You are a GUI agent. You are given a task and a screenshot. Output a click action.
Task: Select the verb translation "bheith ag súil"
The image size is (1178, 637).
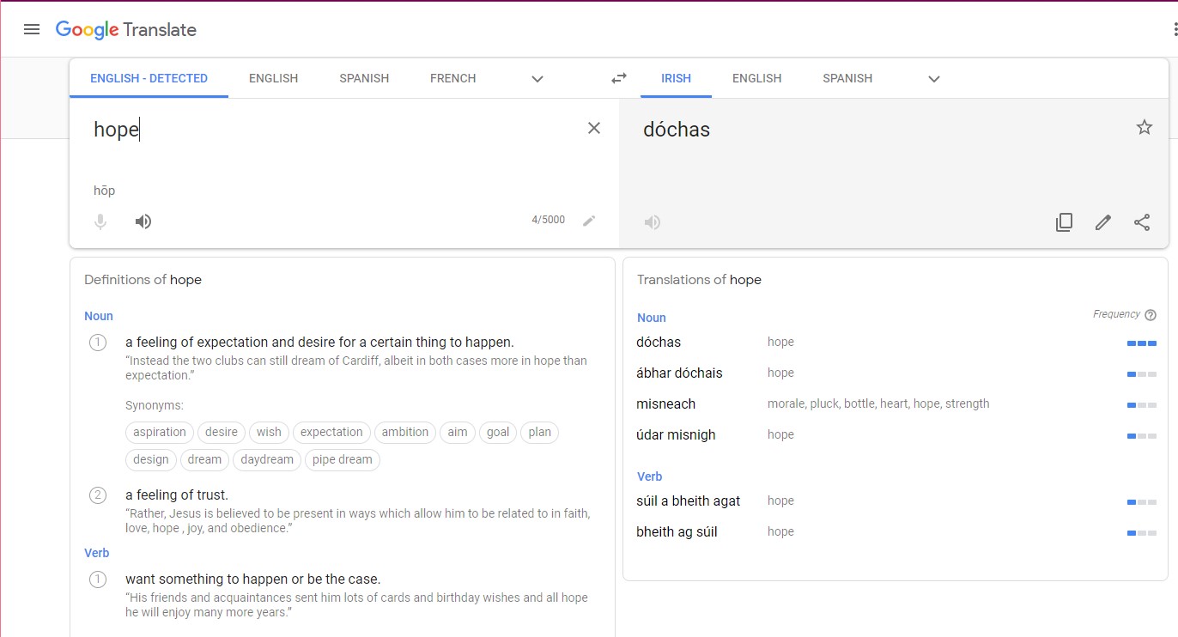[677, 532]
